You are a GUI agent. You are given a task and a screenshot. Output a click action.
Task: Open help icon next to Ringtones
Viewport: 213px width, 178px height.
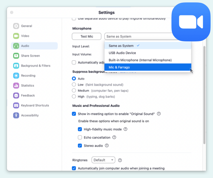tap(120, 160)
